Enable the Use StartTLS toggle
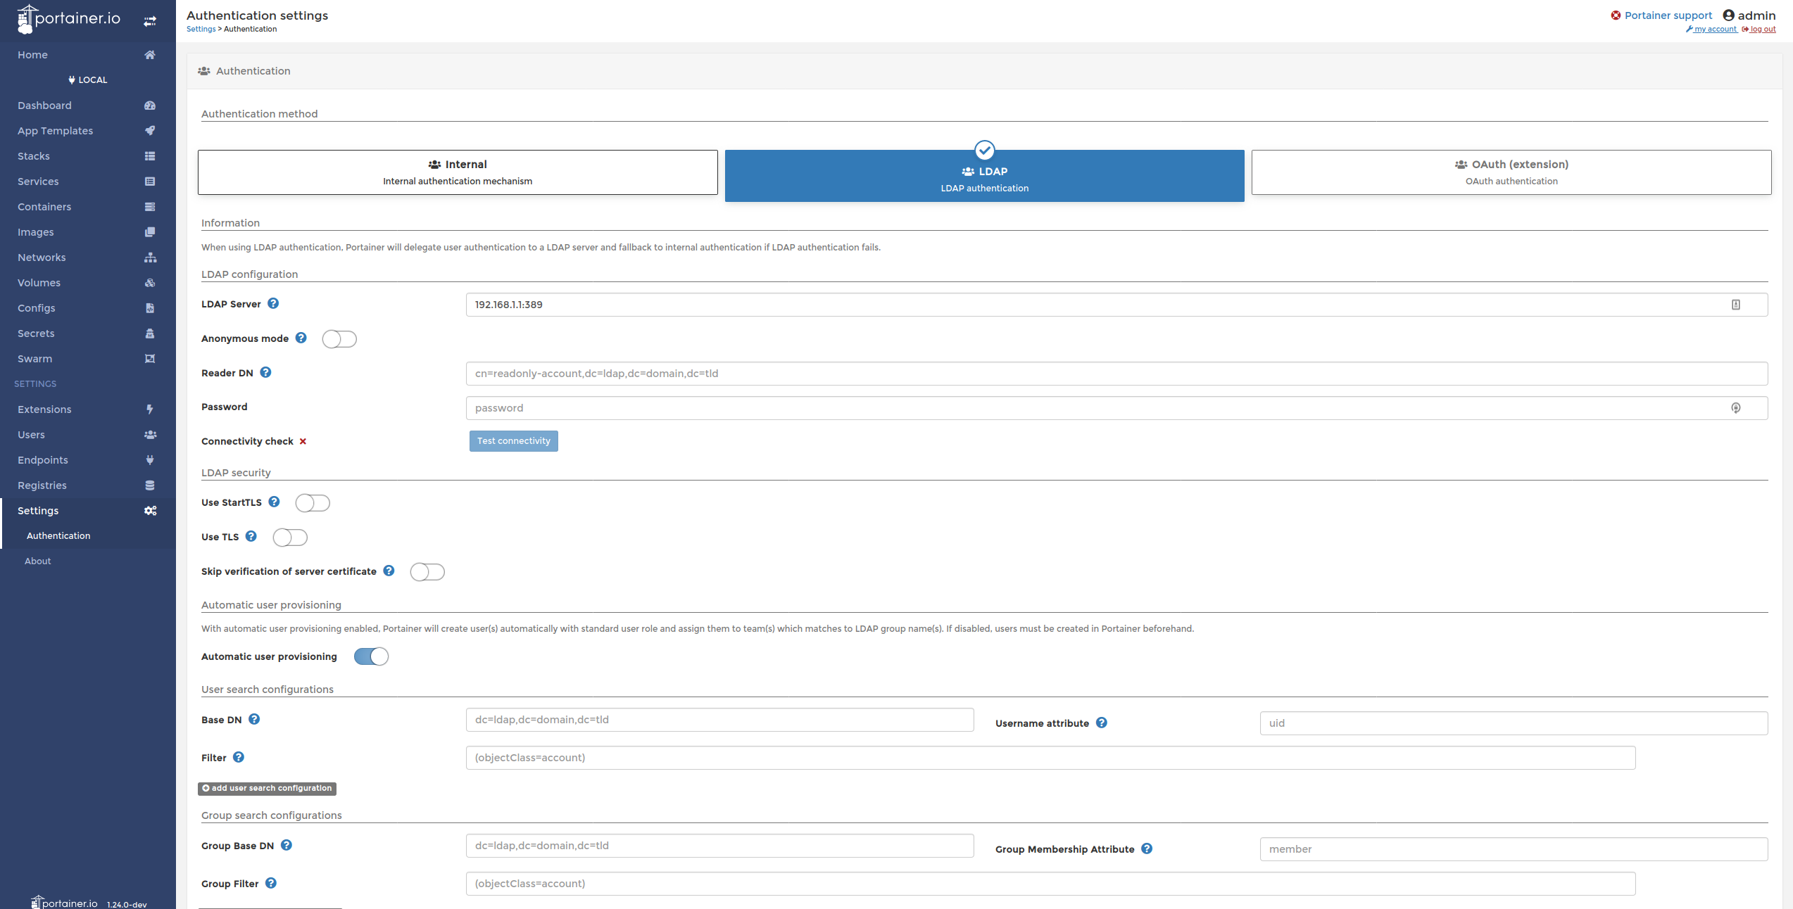Screen dimensions: 1793x909 (x=313, y=503)
